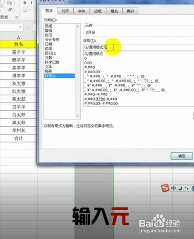Select cell 红太狼
This screenshot has height=239, width=194.
[18, 91]
